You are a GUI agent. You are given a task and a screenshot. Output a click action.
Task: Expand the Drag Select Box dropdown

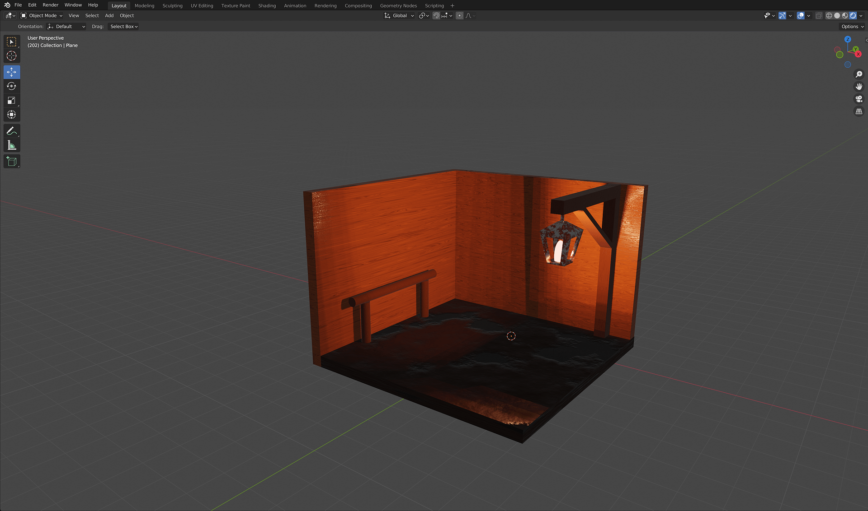(x=124, y=27)
